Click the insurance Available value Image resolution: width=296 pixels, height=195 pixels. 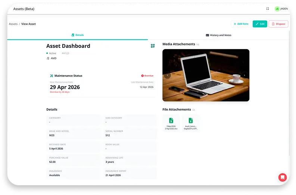54,175
